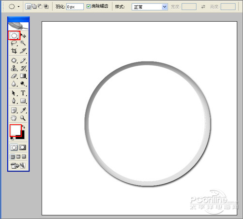Click the 羽化 feather input field
Viewport: 243px width, 219px height.
[75, 7]
